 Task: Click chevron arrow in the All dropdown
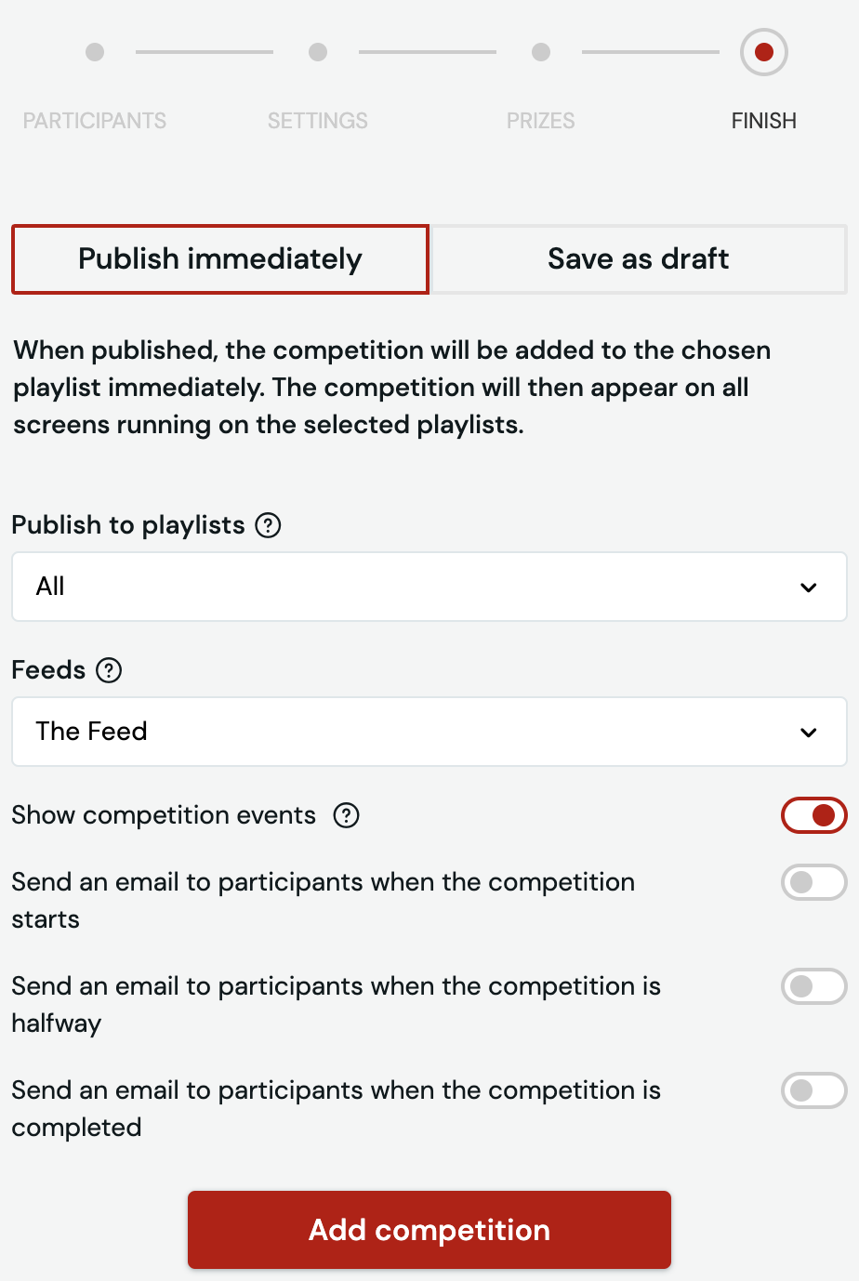809,588
